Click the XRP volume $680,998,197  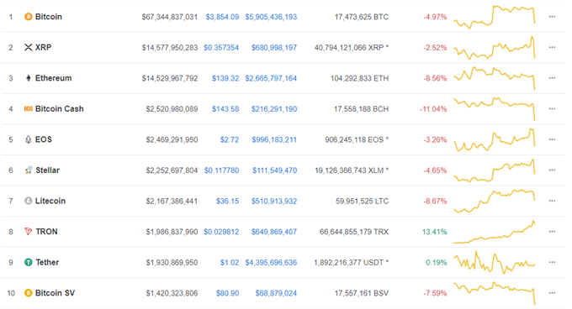[x=274, y=48]
